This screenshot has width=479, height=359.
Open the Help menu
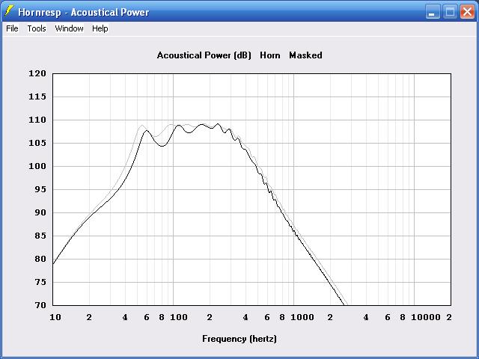pyautogui.click(x=100, y=28)
